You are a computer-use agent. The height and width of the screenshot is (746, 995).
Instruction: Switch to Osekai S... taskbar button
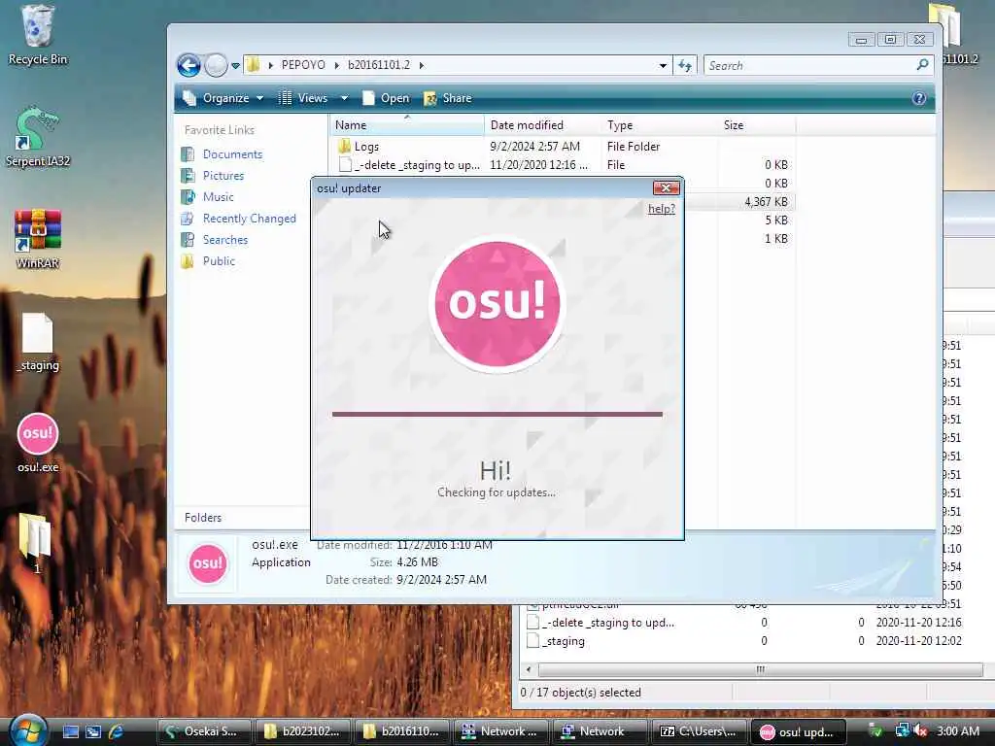pyautogui.click(x=203, y=731)
